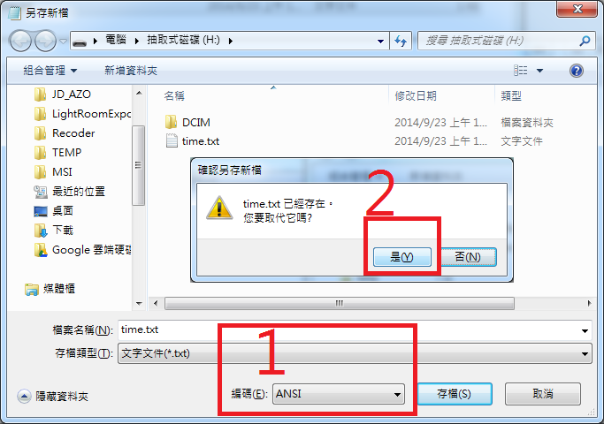Open the view options dropdown arrow
Viewport: 604px width, 424px height.
click(x=539, y=71)
